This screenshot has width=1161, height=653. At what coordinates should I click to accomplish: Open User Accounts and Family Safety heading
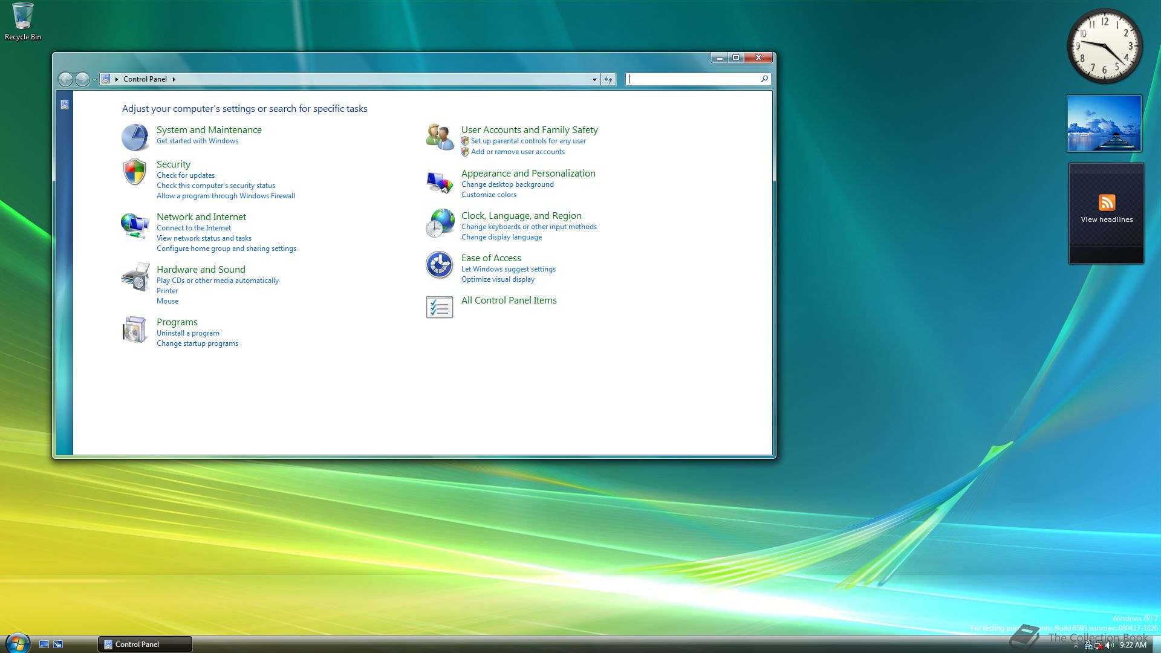530,129
